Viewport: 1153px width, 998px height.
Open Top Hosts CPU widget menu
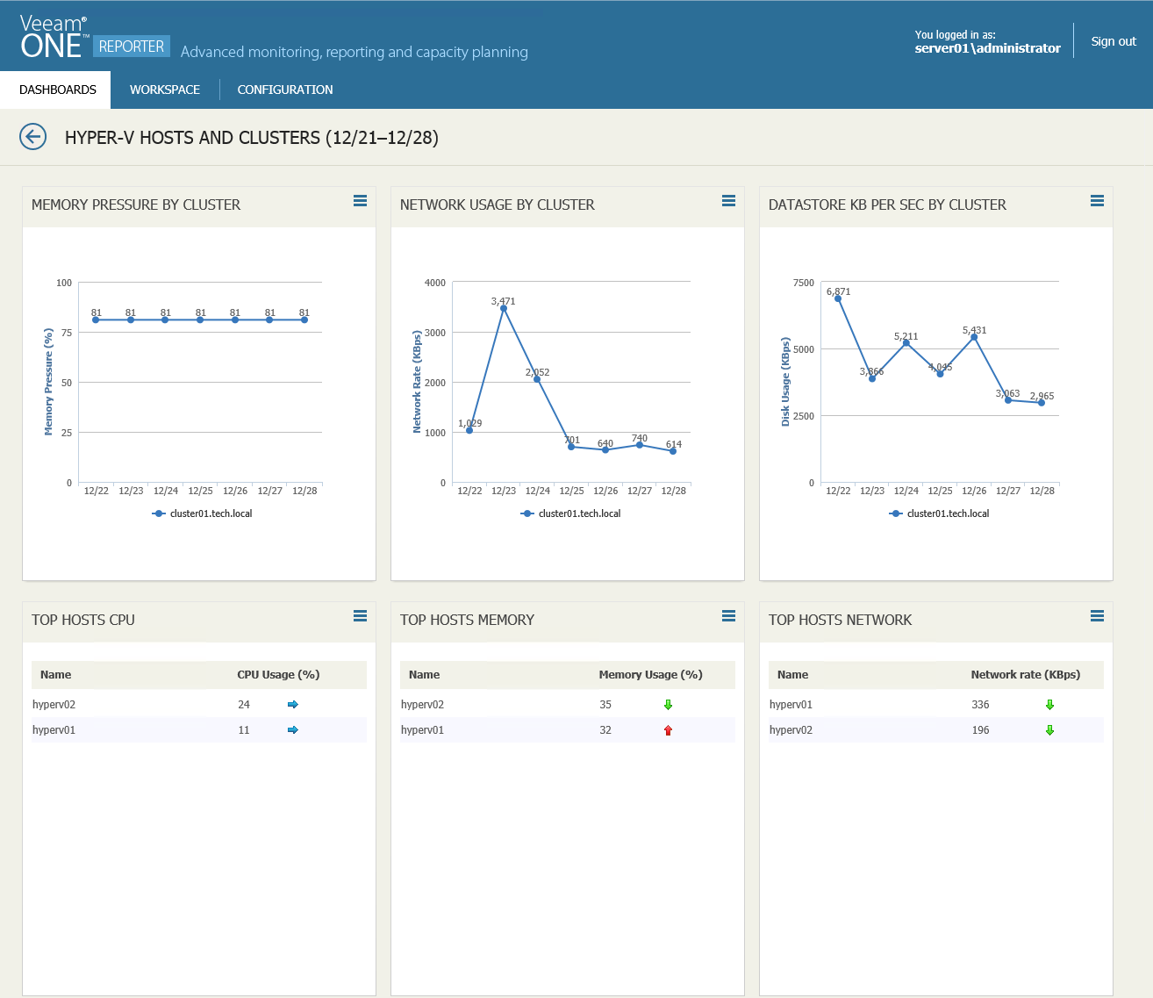(360, 616)
